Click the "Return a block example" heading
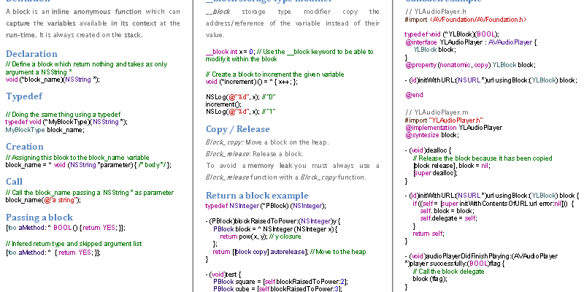584x292 pixels. 257,196
